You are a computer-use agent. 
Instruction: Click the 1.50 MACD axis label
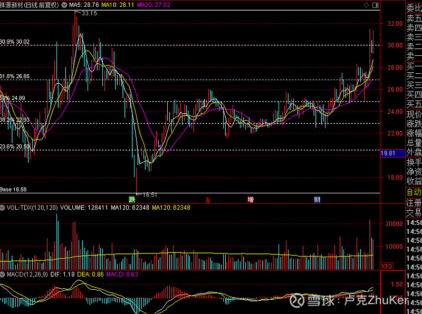pyautogui.click(x=397, y=284)
